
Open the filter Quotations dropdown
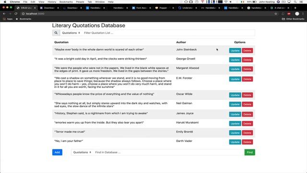pos(71,33)
